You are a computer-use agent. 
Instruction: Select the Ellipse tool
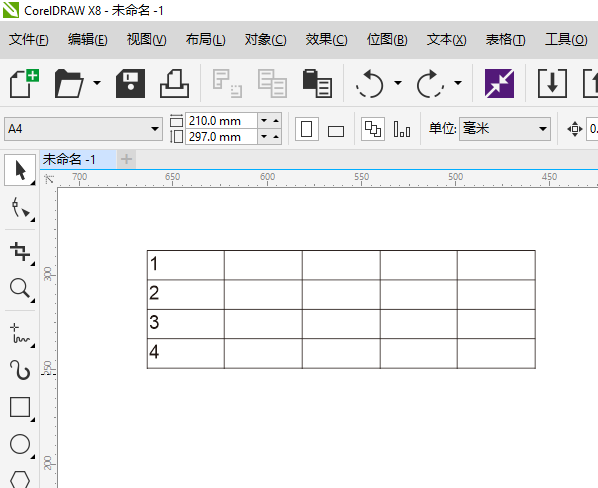pyautogui.click(x=20, y=444)
